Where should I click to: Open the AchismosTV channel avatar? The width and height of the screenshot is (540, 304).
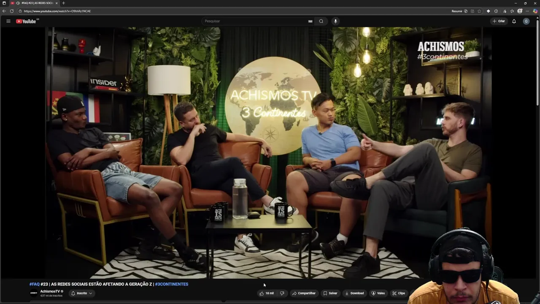33,293
